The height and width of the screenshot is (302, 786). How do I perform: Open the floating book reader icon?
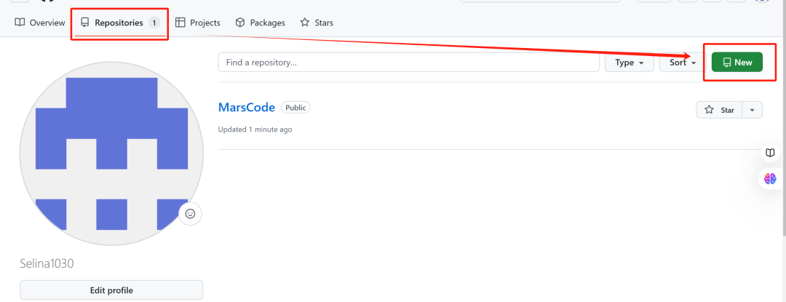coord(770,153)
